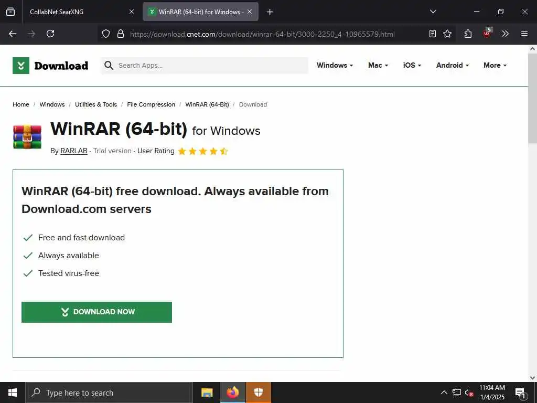Click the Home breadcrumb link
This screenshot has width=537, height=403.
coord(21,104)
